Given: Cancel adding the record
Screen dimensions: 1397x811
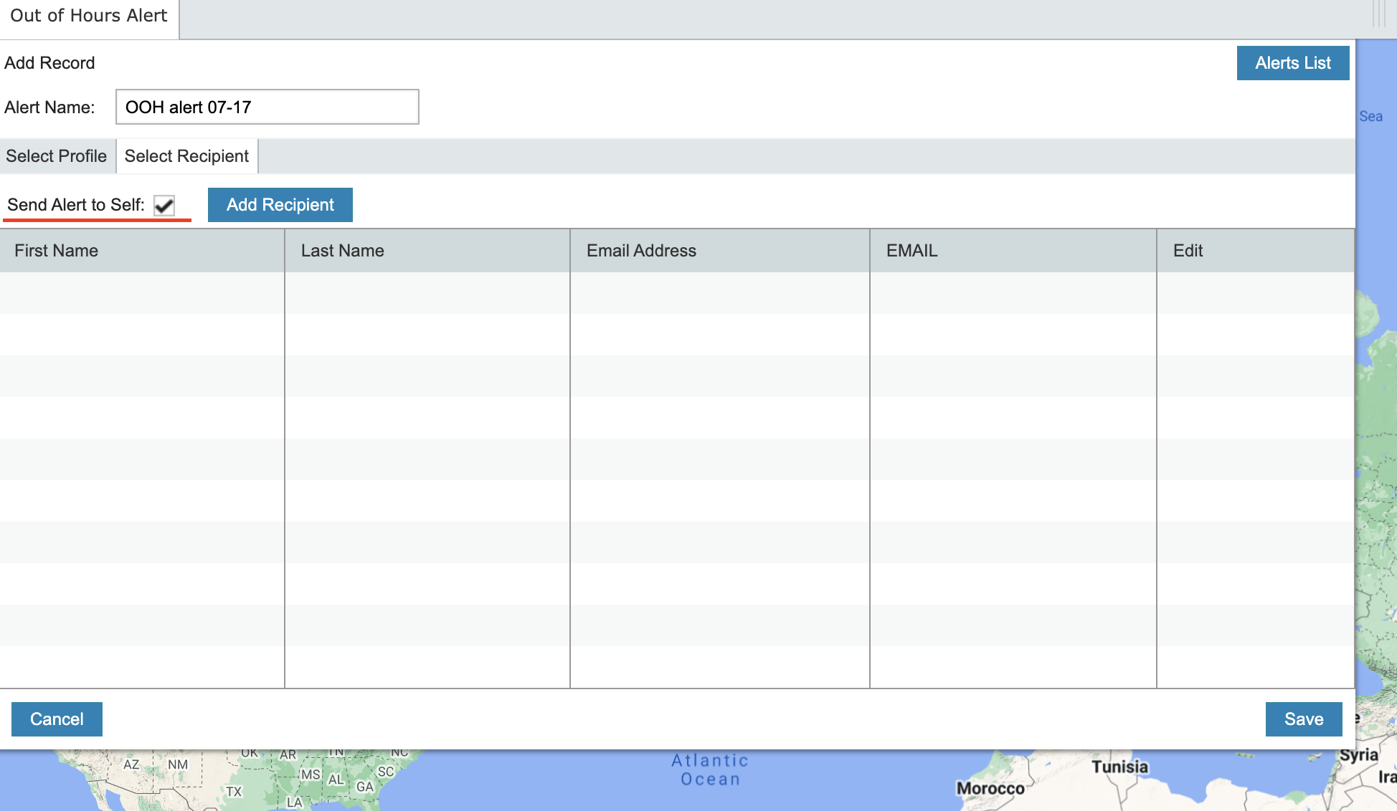Looking at the screenshot, I should (57, 719).
